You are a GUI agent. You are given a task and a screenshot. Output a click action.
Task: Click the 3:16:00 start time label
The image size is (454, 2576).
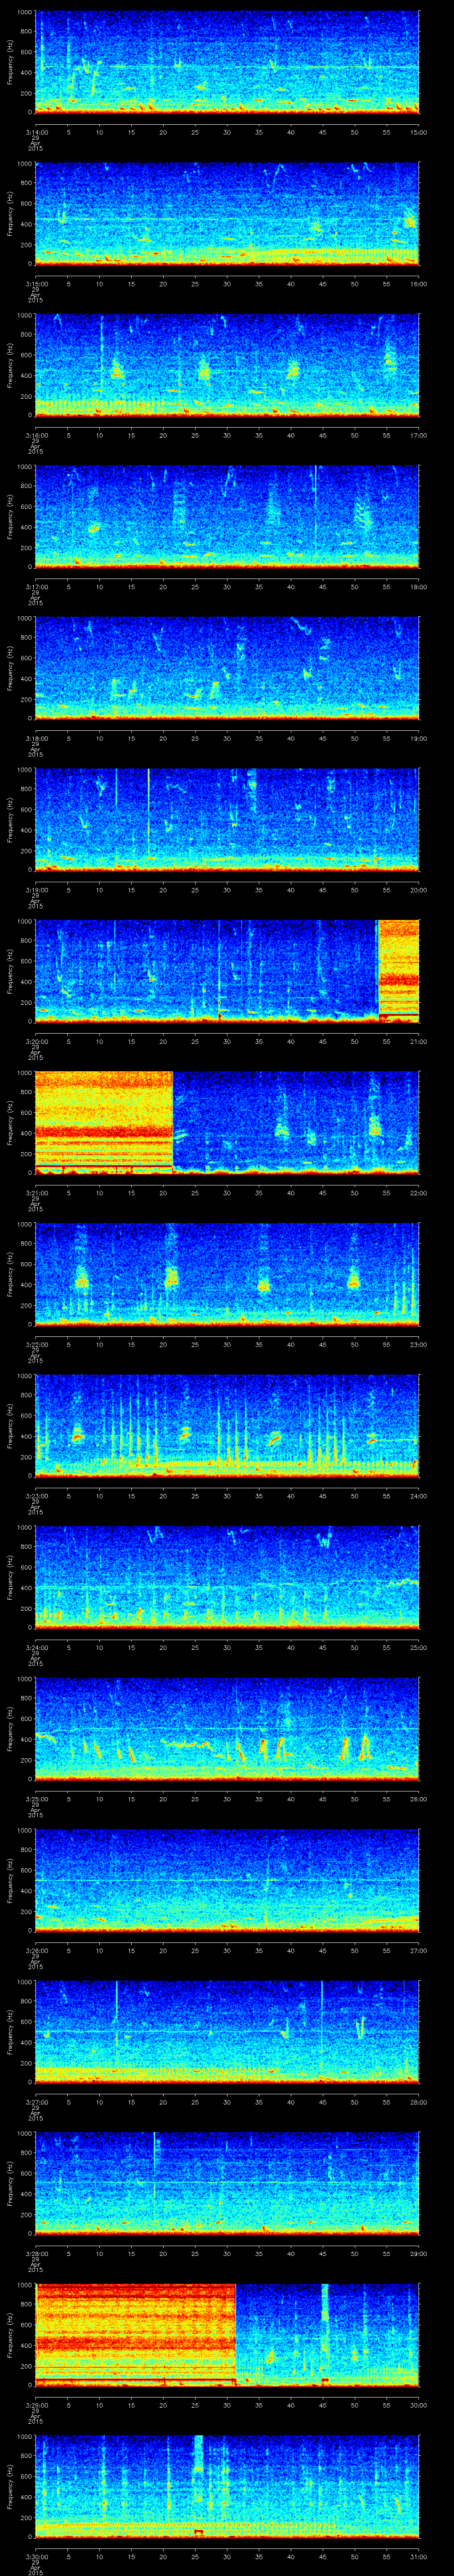tap(35, 435)
